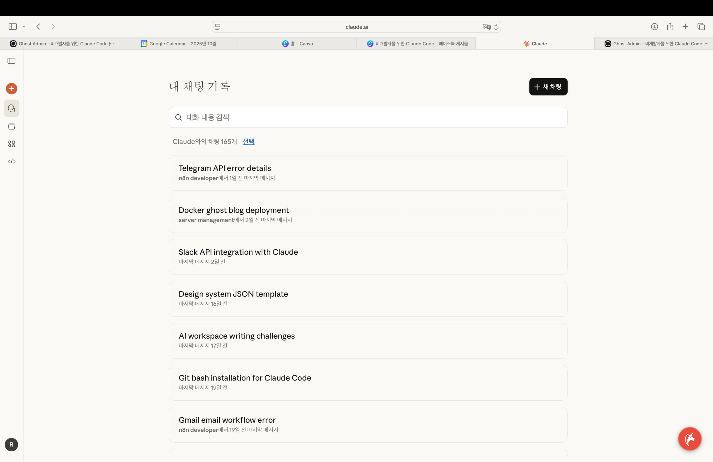Expand the chevron next to the sidebar button
This screenshot has width=713, height=462.
24,26
